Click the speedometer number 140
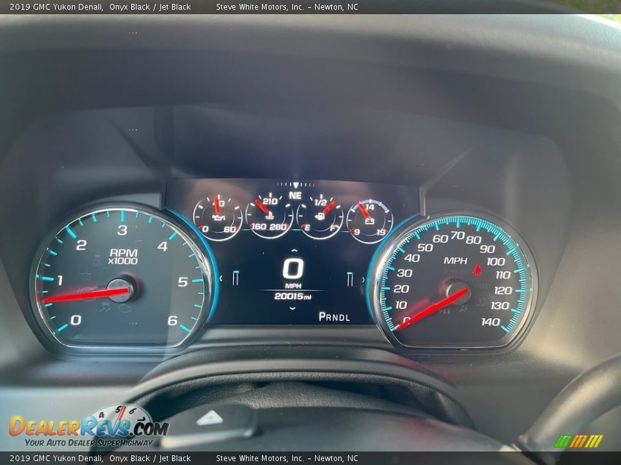The height and width of the screenshot is (465, 621). [x=490, y=322]
